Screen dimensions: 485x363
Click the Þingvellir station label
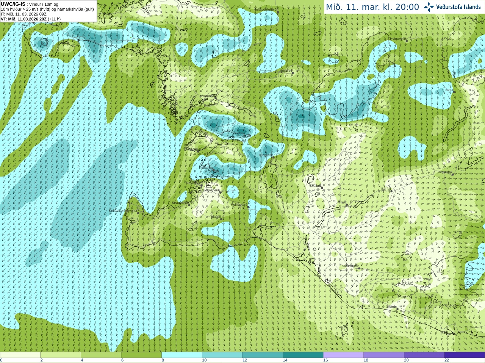point(266,155)
